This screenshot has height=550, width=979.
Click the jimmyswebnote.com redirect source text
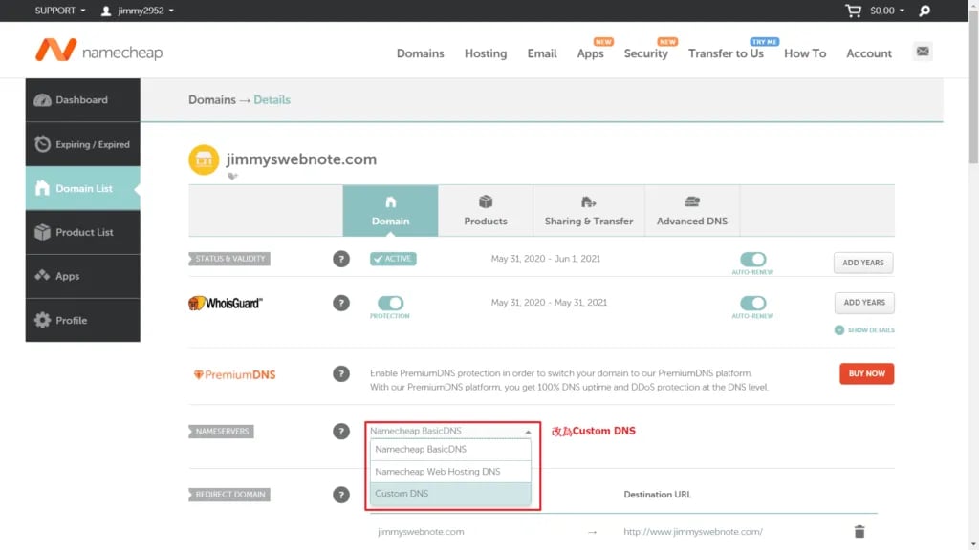point(421,532)
